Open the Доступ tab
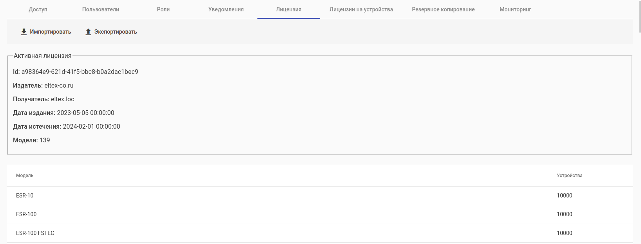This screenshot has width=641, height=244. (x=38, y=9)
